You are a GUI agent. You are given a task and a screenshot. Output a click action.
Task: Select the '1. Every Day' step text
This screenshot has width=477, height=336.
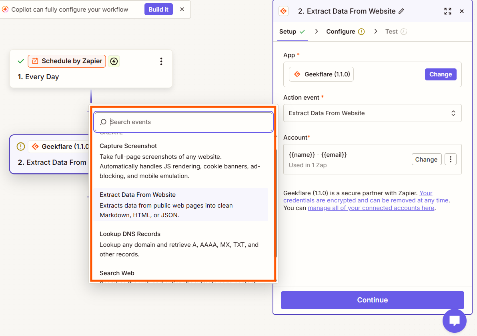[x=38, y=77]
